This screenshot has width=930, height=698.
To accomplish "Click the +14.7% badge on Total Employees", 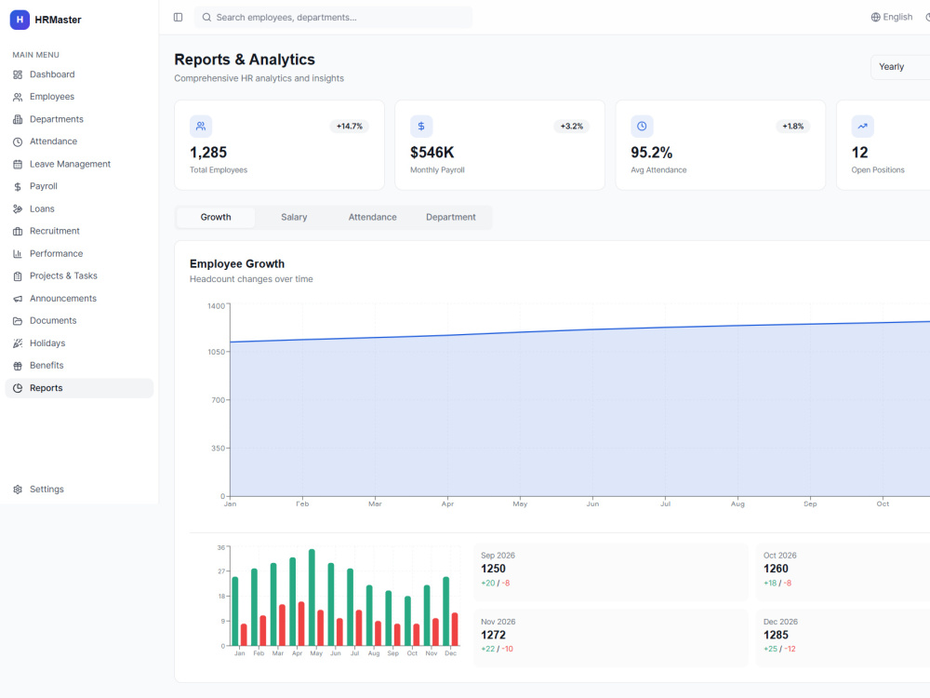I will [x=350, y=127].
